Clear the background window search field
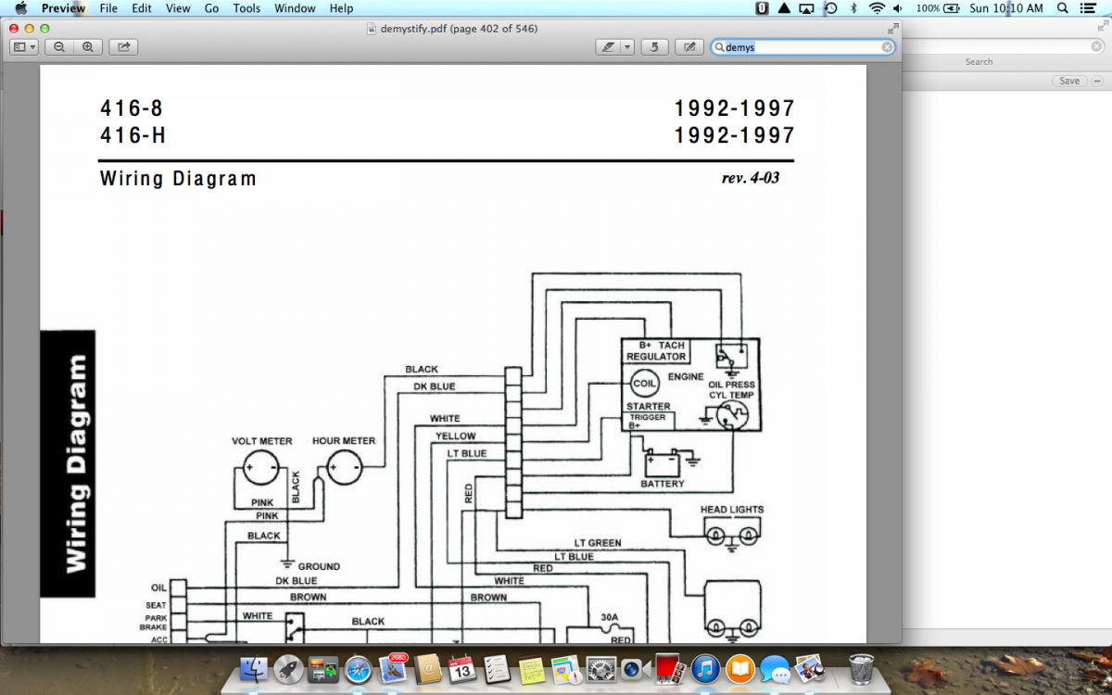Screen dimensions: 1112x695 coord(1096,46)
